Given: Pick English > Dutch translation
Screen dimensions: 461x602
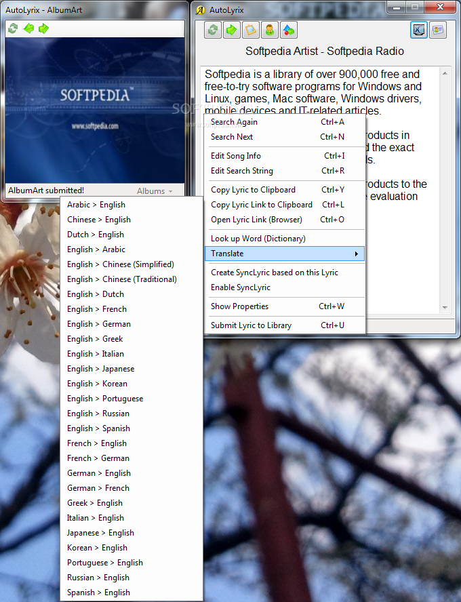Looking at the screenshot, I should 132,294.
